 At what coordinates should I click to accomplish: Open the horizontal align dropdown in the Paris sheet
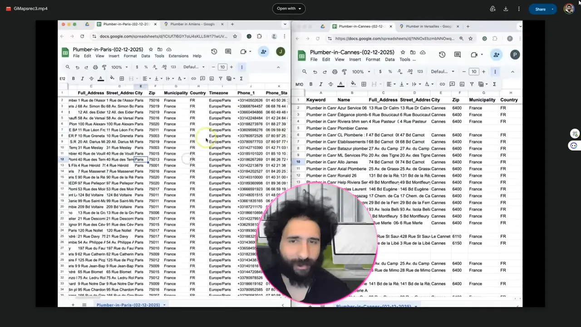click(x=146, y=79)
